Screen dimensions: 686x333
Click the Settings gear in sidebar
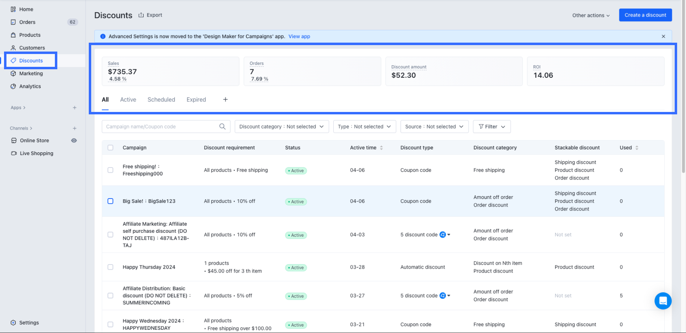[13, 323]
